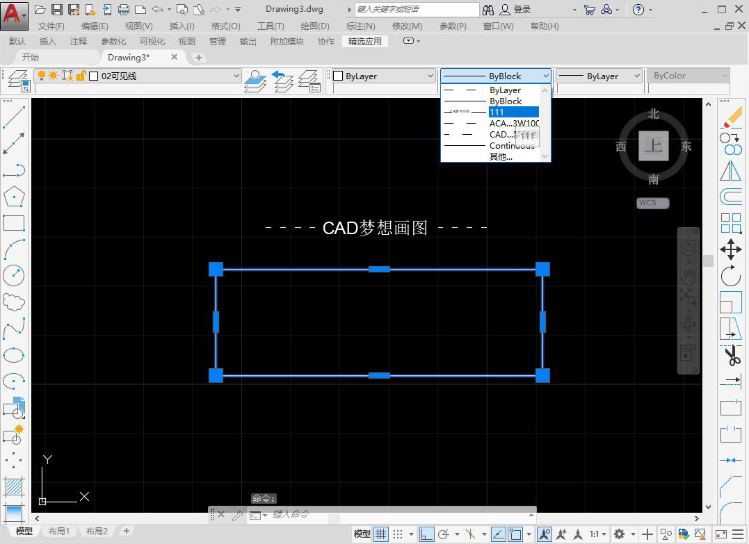Click the keyword search input field
749x544 pixels.
tap(417, 10)
